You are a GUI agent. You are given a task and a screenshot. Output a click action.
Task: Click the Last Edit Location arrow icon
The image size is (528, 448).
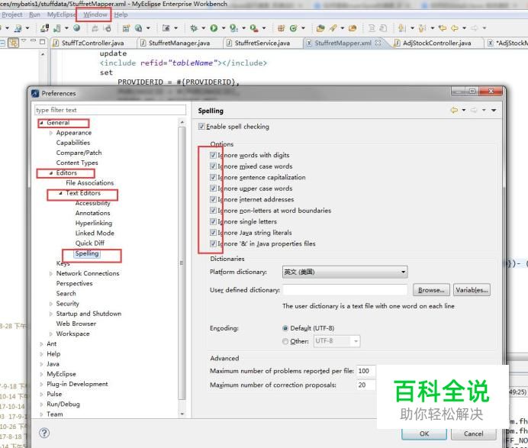pos(443,28)
